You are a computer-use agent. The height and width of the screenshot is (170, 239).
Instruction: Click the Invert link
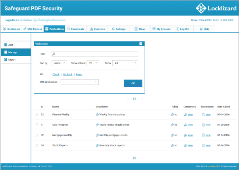click(79, 74)
